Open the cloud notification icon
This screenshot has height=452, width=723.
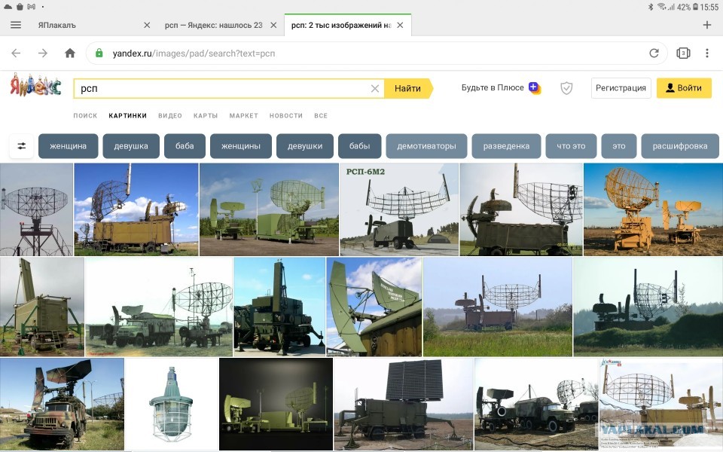pos(8,7)
